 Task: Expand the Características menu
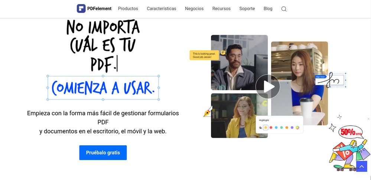point(161,9)
